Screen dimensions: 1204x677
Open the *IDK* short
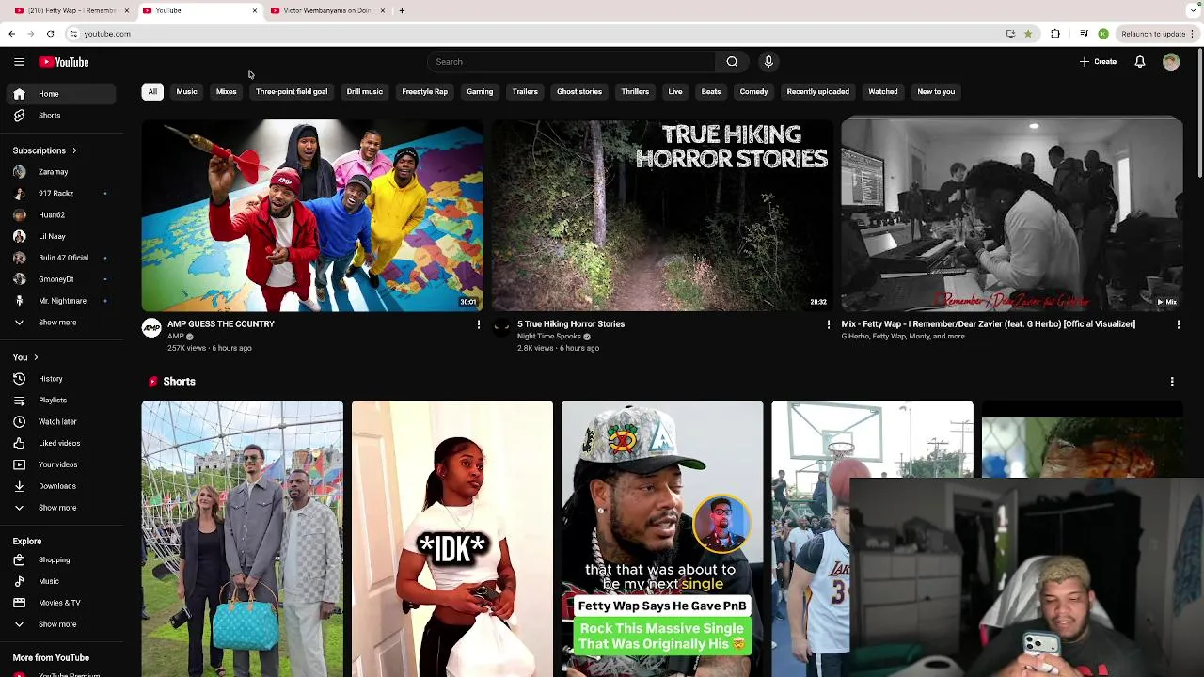point(452,539)
